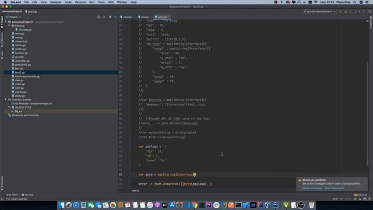Open Project panel settings gear
The height and width of the screenshot is (210, 373).
coord(110,17)
